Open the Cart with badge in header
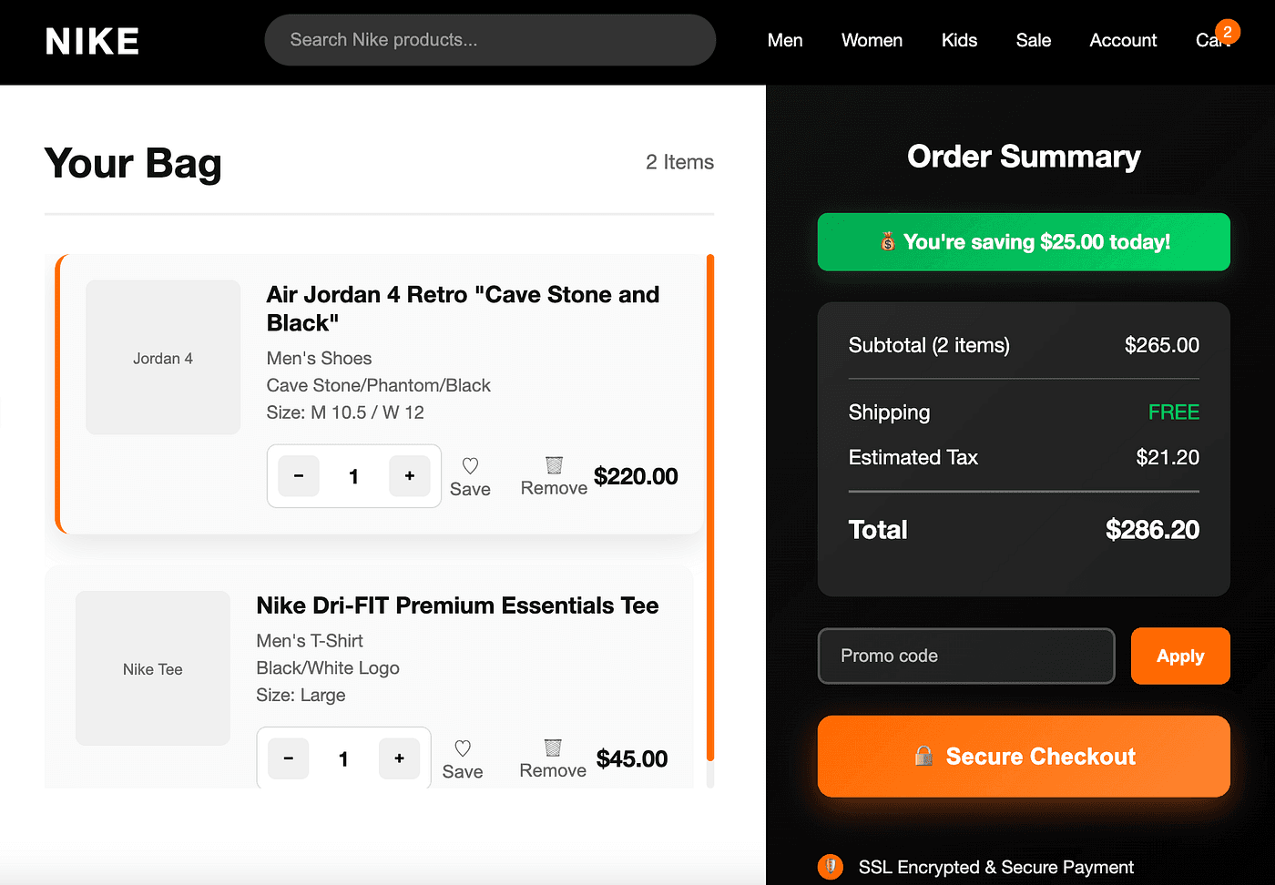The height and width of the screenshot is (885, 1275). point(1213,40)
